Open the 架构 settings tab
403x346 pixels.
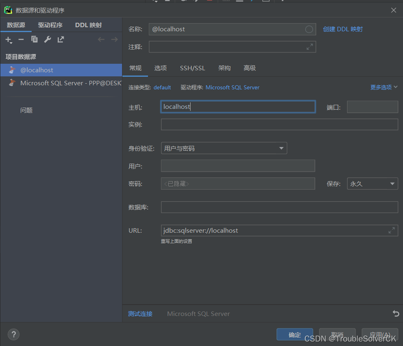click(224, 68)
